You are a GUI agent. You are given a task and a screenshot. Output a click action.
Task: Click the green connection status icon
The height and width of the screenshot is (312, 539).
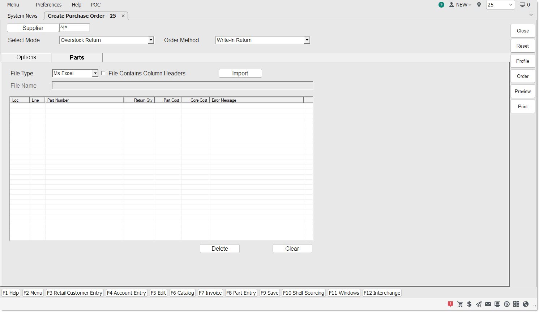441,5
